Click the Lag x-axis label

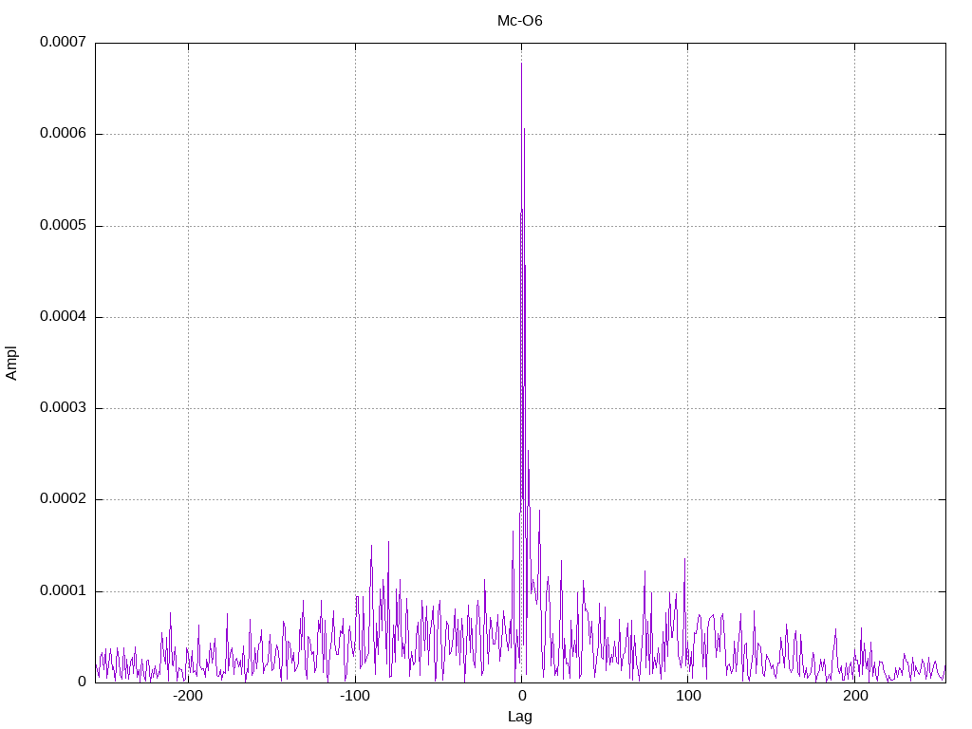click(519, 717)
